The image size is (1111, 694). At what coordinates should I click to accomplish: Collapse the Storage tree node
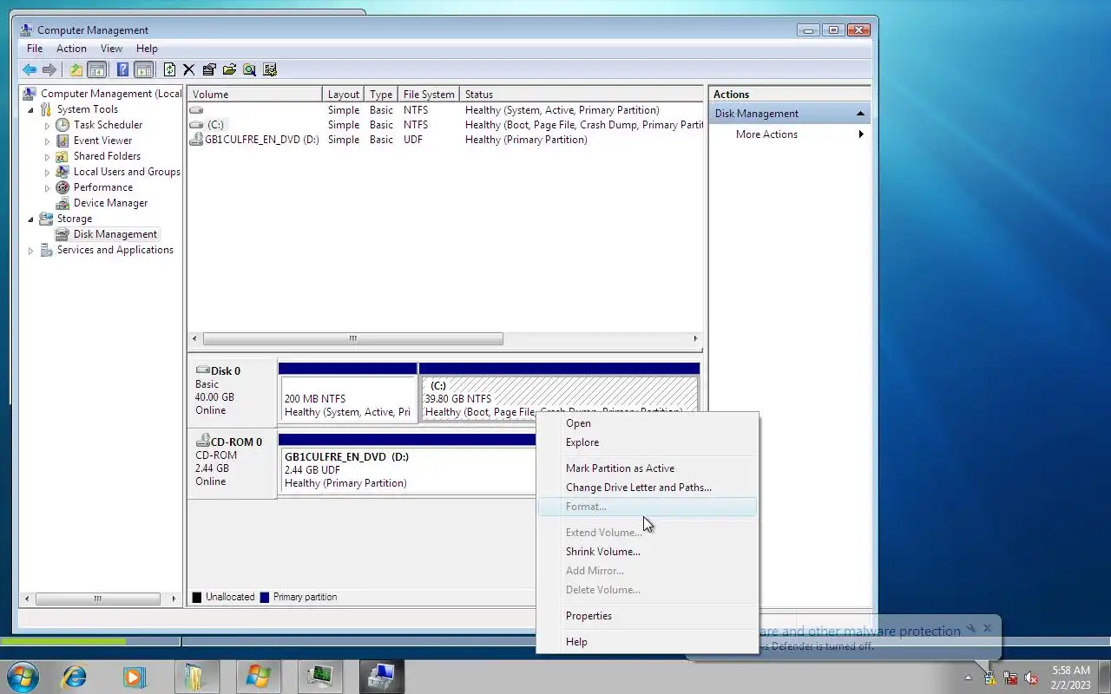(x=30, y=219)
